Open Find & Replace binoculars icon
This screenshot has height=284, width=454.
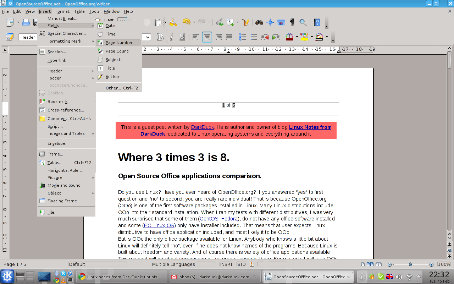point(259,22)
